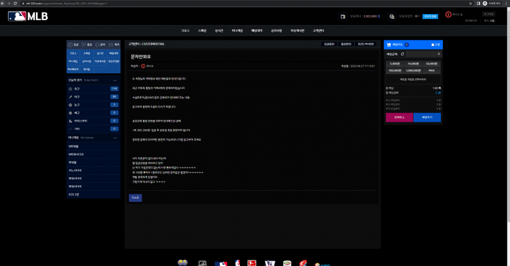Click the wallet balance icon in header
The width and height of the screenshot is (510, 266).
pos(343,17)
